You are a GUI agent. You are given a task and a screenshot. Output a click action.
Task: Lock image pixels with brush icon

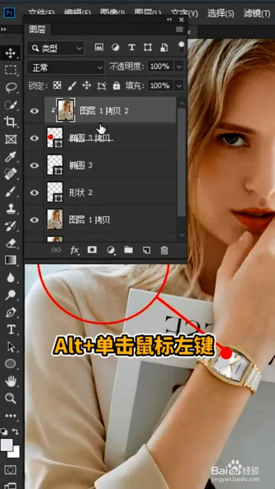72,85
